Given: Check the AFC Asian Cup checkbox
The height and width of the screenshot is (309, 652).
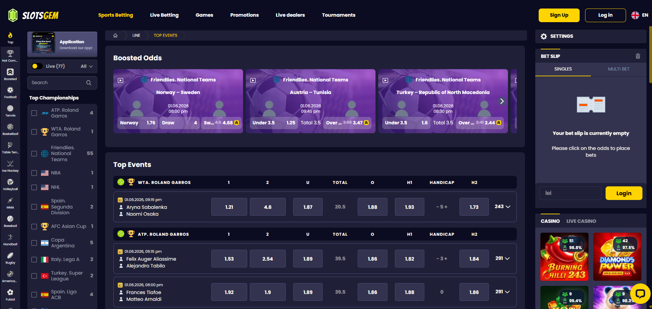Looking at the screenshot, I should [x=34, y=227].
